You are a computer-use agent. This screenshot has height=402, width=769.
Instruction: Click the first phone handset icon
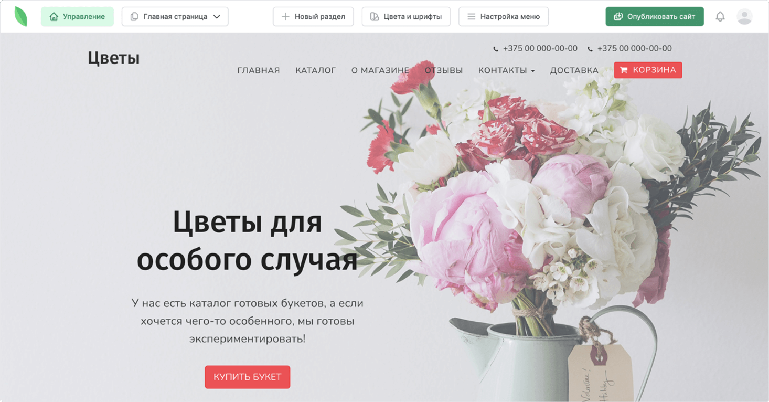tap(496, 49)
